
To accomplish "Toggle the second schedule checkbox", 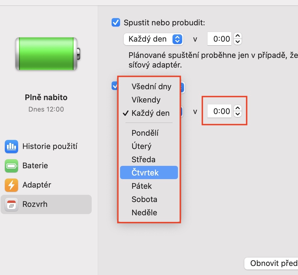I will [x=115, y=86].
